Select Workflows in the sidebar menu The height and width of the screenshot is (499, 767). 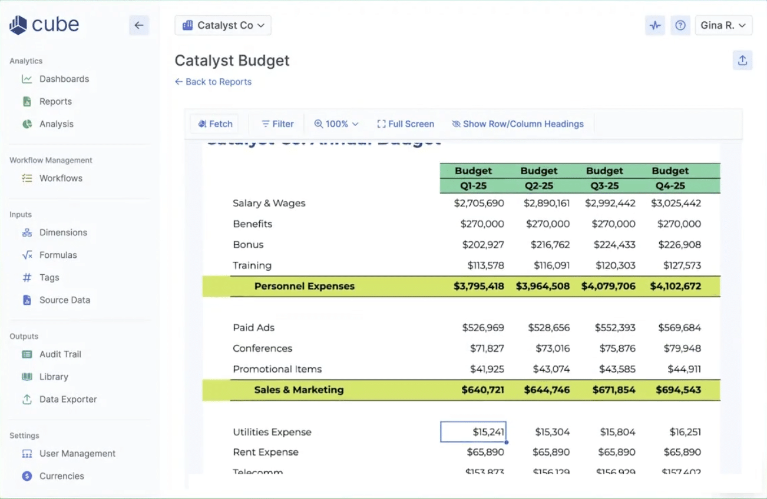click(61, 178)
